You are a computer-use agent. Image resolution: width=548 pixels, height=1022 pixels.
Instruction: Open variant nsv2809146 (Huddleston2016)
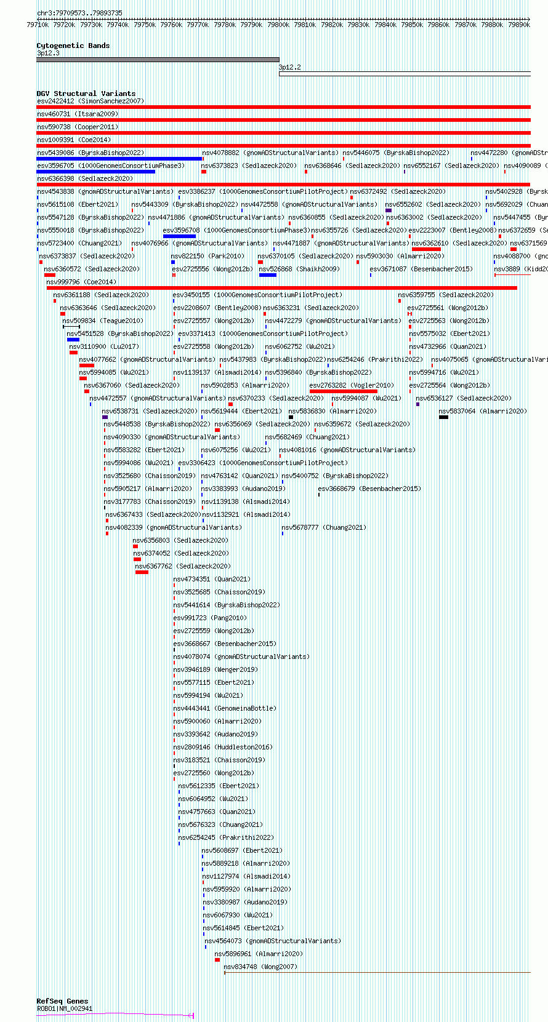pyautogui.click(x=223, y=747)
